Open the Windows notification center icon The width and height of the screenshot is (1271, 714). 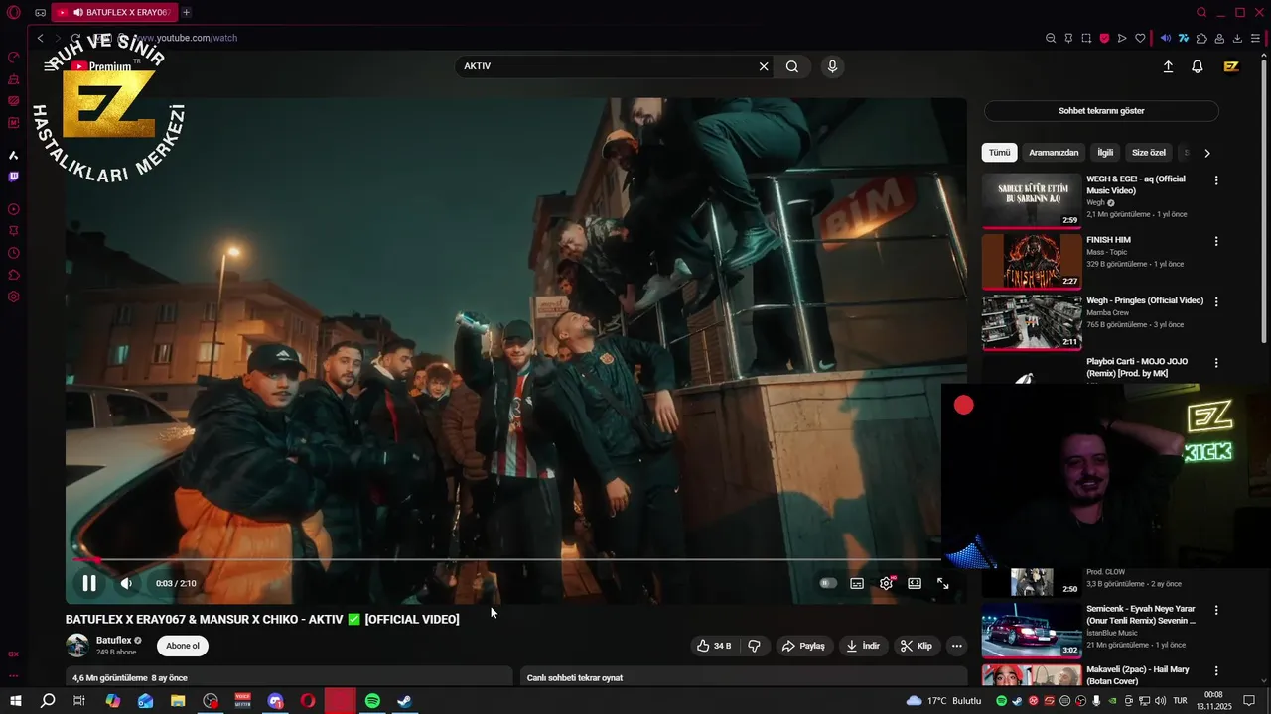pyautogui.click(x=1250, y=701)
